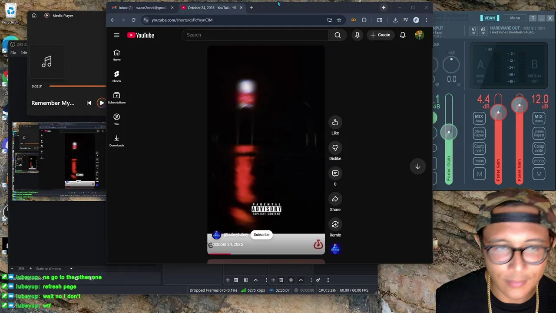This screenshot has height=313, width=556.
Task: Open the YouTube hamburger guide menu
Action: pos(116,35)
